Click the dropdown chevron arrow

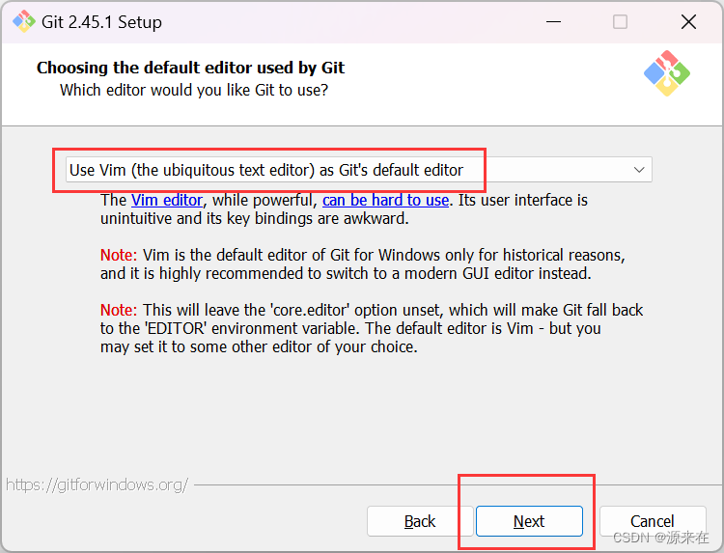639,170
